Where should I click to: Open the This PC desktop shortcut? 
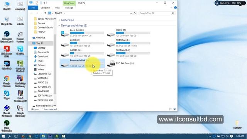(x=7, y=6)
